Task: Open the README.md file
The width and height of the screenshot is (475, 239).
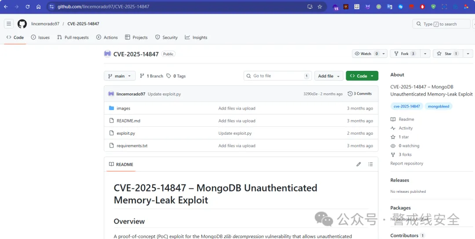Action: coord(128,121)
